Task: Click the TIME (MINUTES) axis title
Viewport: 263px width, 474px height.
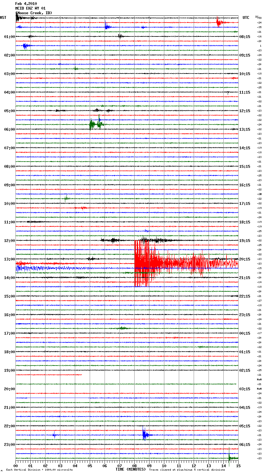Action: click(131, 469)
